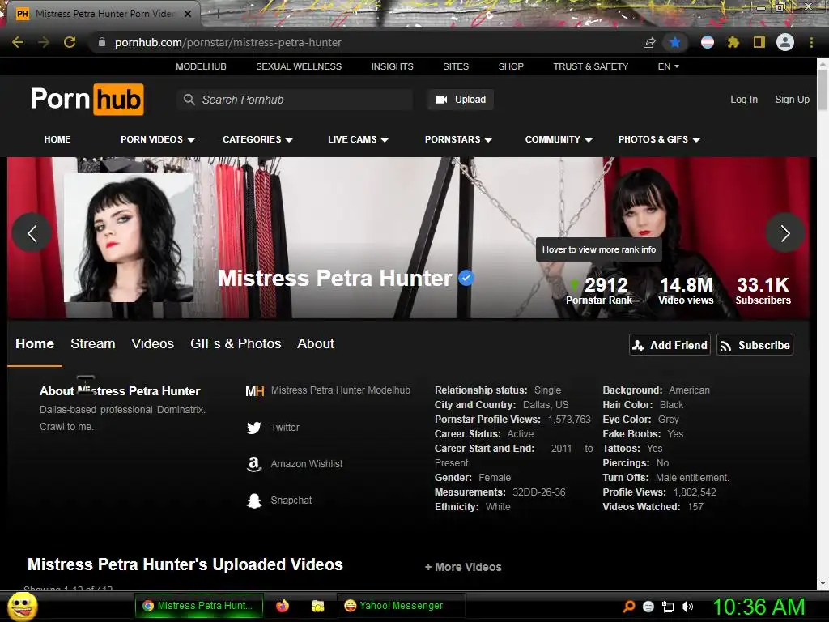Show next banner with right arrow

pos(785,232)
